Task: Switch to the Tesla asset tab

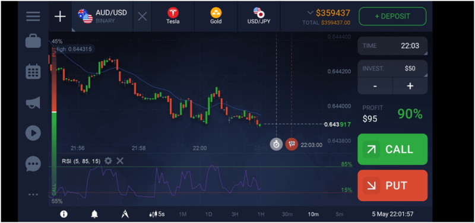Action: pyautogui.click(x=173, y=17)
